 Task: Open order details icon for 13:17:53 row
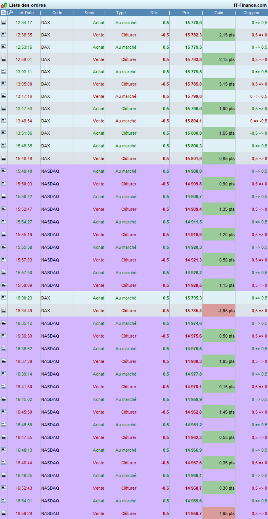pos(4,108)
